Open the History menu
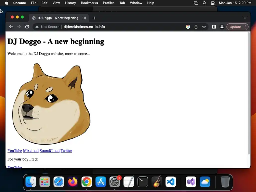 (x=70, y=3)
